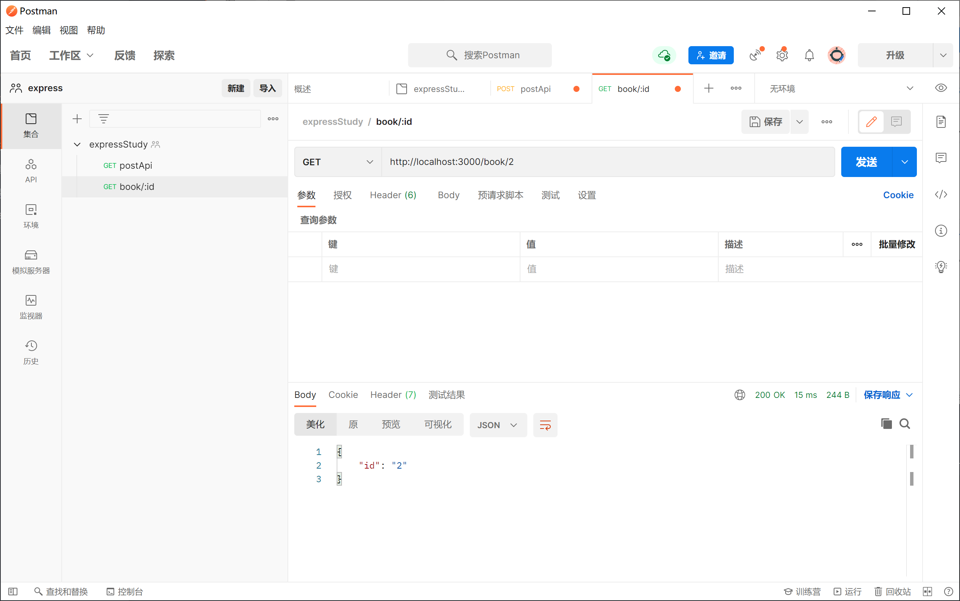The height and width of the screenshot is (601, 960).
Task: Open the Mock Servers (模拟服务器) panel
Action: point(31,262)
